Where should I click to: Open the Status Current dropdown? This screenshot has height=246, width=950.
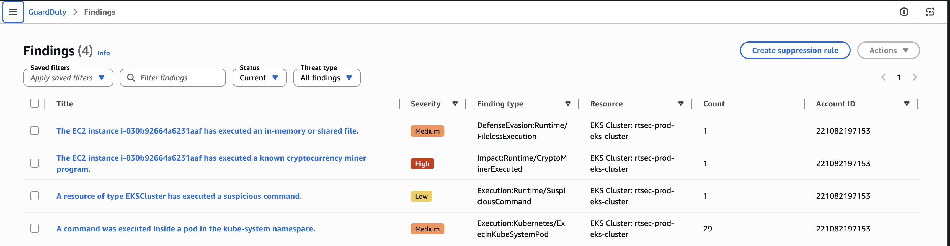pos(259,78)
